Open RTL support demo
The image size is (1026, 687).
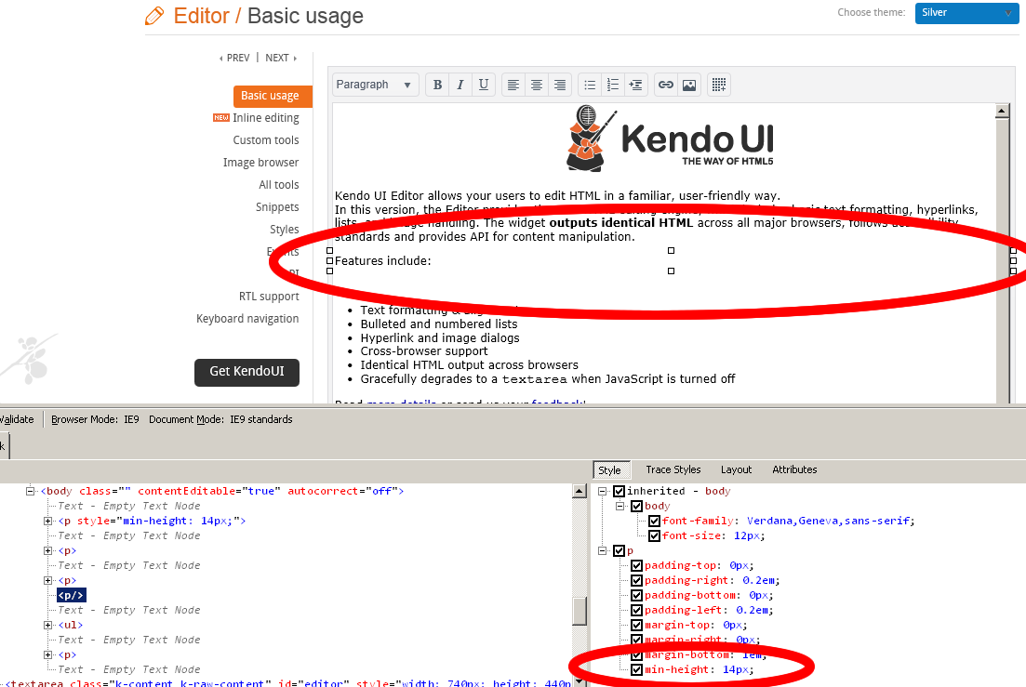pyautogui.click(x=268, y=297)
